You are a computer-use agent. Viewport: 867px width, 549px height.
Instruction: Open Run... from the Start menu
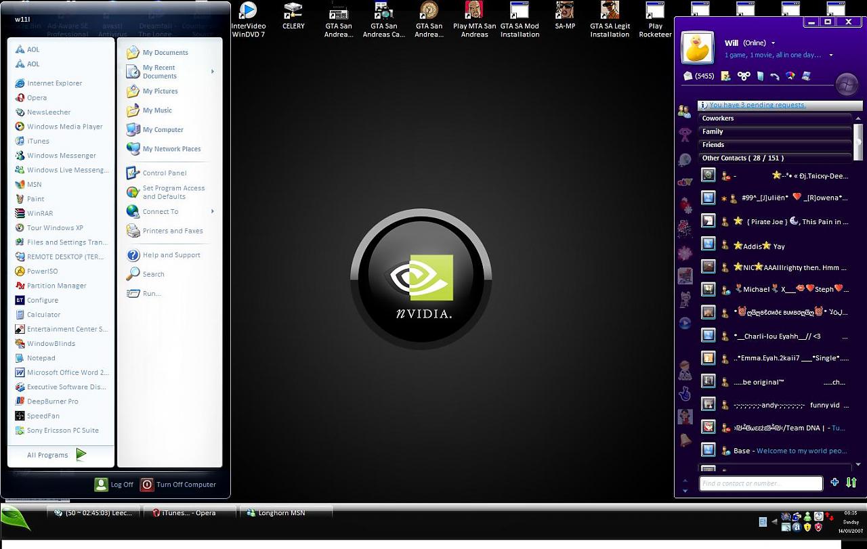pyautogui.click(x=144, y=294)
